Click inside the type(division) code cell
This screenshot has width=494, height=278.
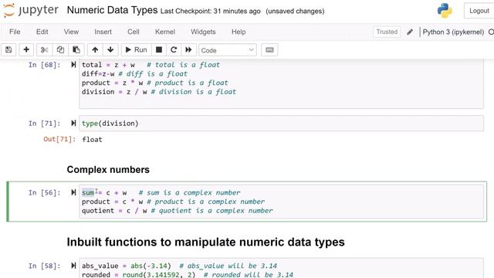pos(281,124)
